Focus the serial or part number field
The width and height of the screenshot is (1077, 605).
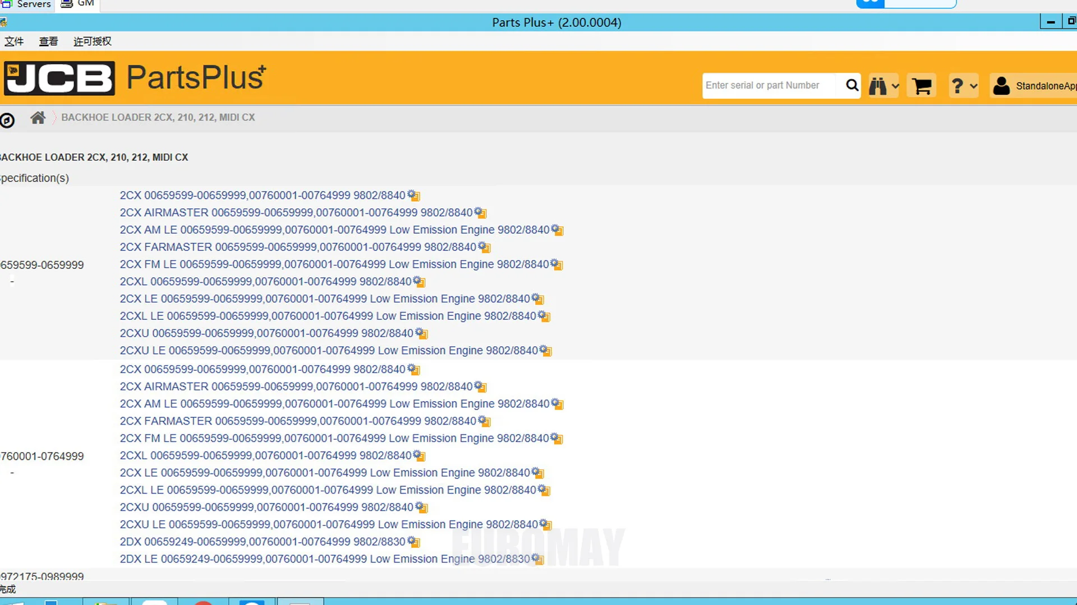(768, 86)
